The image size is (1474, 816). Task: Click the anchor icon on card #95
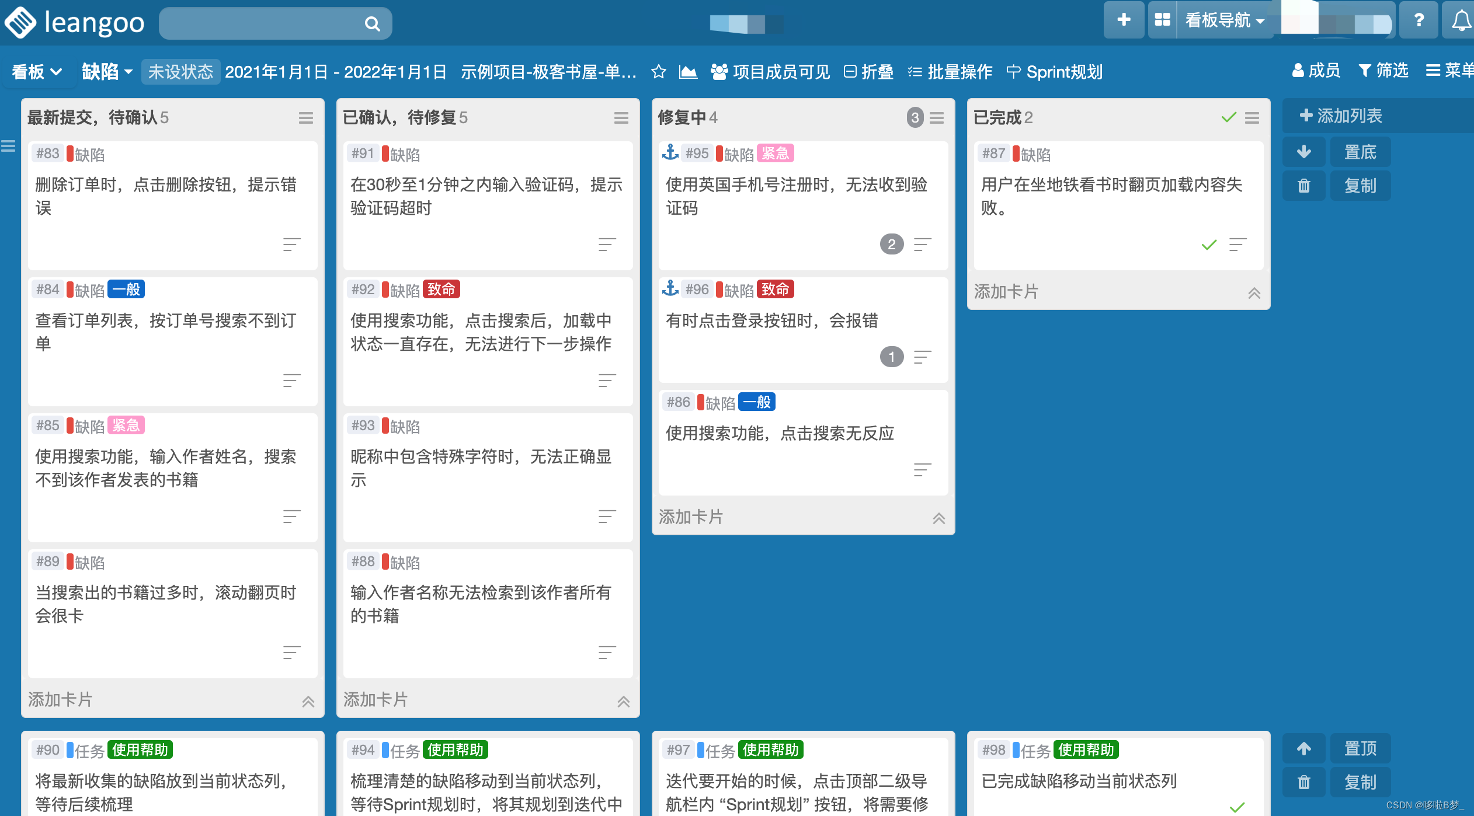(x=670, y=153)
